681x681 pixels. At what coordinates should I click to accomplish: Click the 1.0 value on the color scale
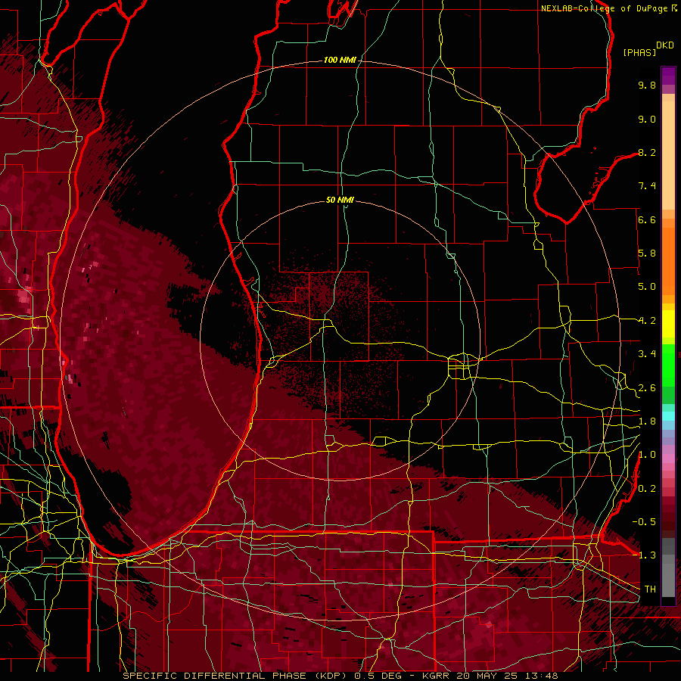[647, 455]
